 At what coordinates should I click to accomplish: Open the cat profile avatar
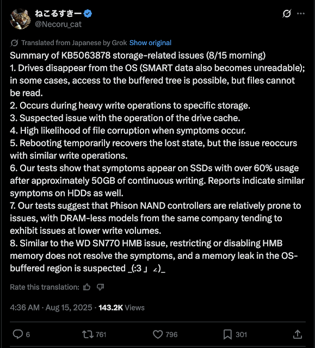click(x=20, y=19)
